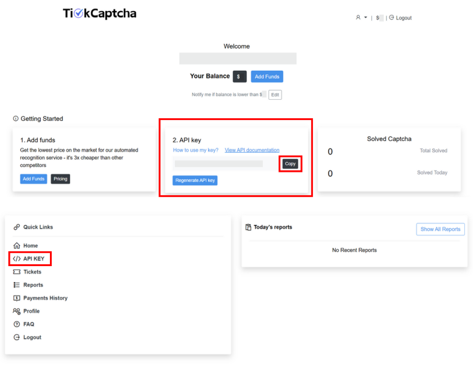Click the API key text field
473x377 pixels.
point(219,164)
